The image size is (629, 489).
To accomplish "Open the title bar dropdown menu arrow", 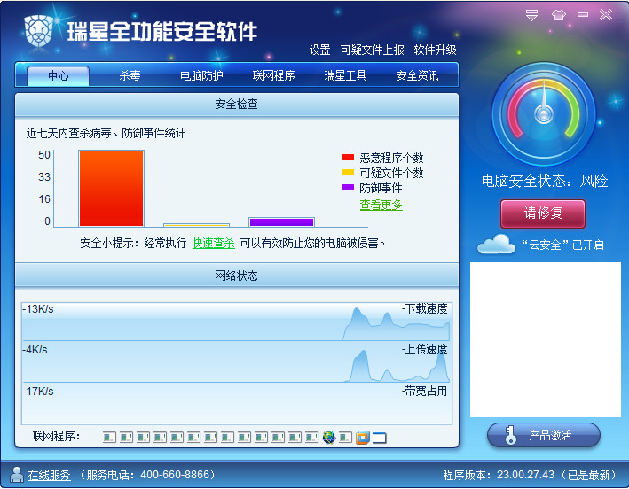I will (532, 15).
